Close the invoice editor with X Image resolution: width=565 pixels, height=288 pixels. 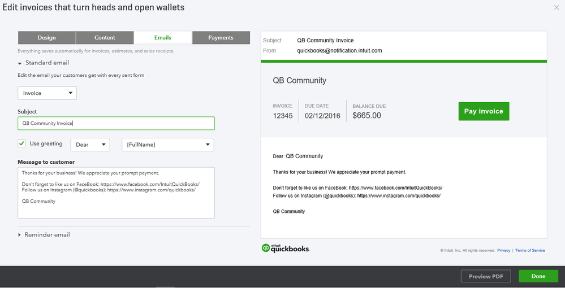[557, 7]
